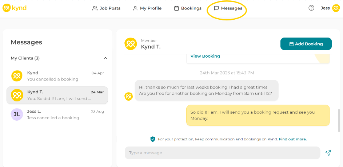Click Kynd T. member avatar in chat header
The image size is (343, 167).
(131, 44)
